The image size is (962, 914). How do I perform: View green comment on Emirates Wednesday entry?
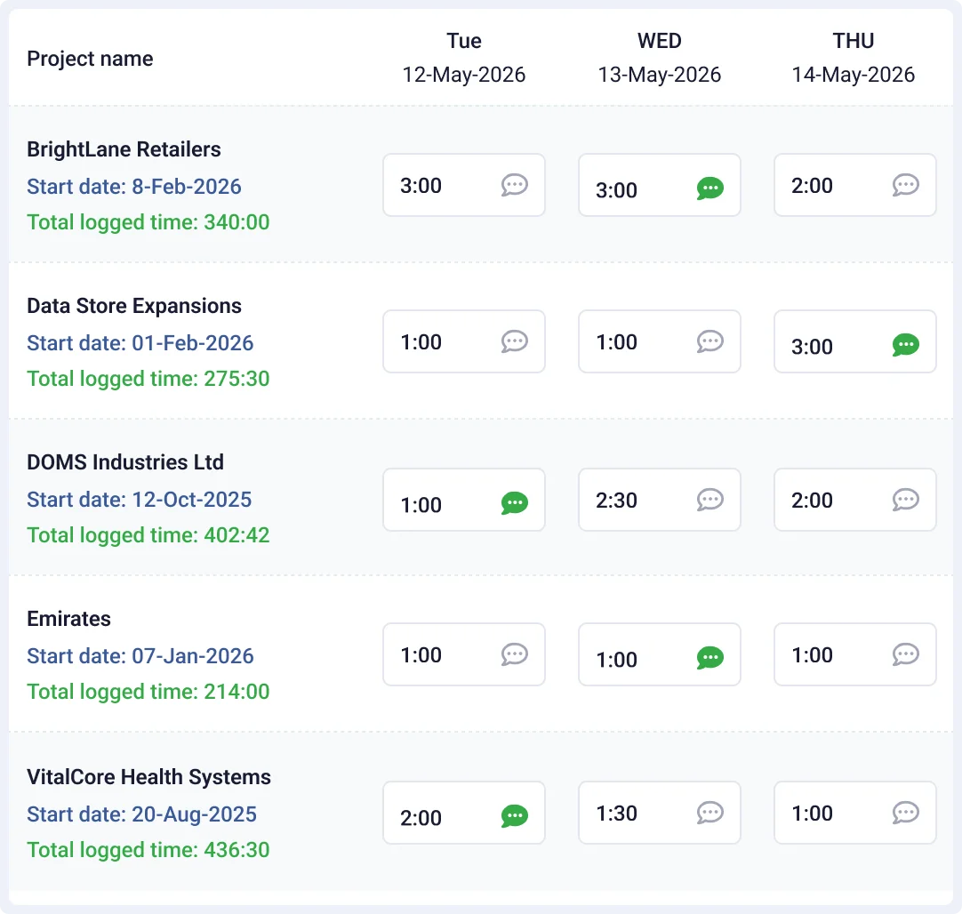tap(709, 658)
